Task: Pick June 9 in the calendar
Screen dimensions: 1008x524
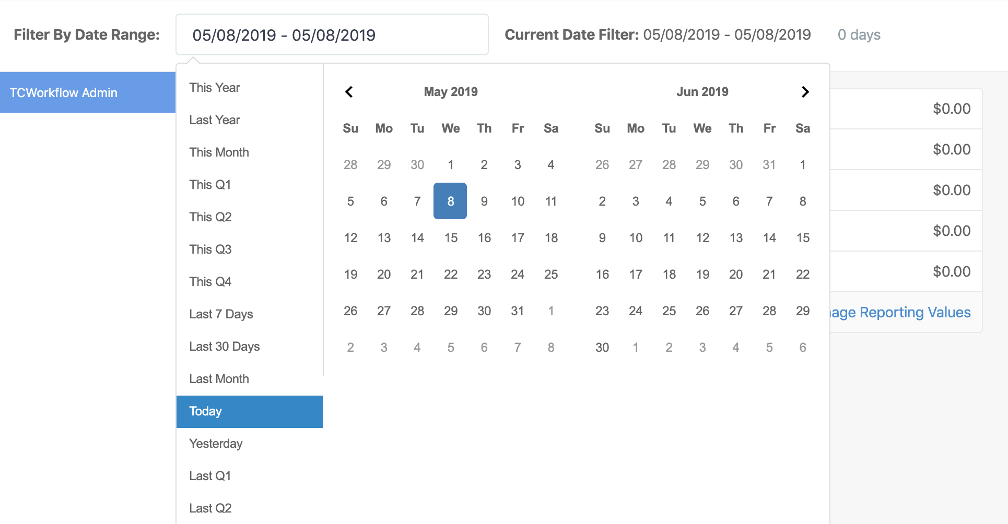Action: [602, 237]
